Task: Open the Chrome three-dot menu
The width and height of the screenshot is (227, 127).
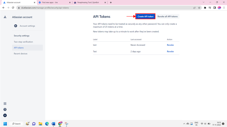Action: 224,8
